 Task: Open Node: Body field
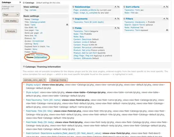[79, 37]
